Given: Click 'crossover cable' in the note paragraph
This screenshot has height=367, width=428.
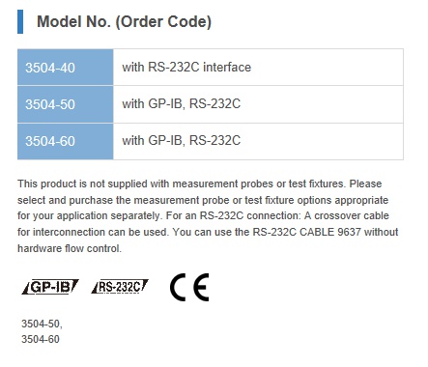Looking at the screenshot, I should [x=352, y=215].
